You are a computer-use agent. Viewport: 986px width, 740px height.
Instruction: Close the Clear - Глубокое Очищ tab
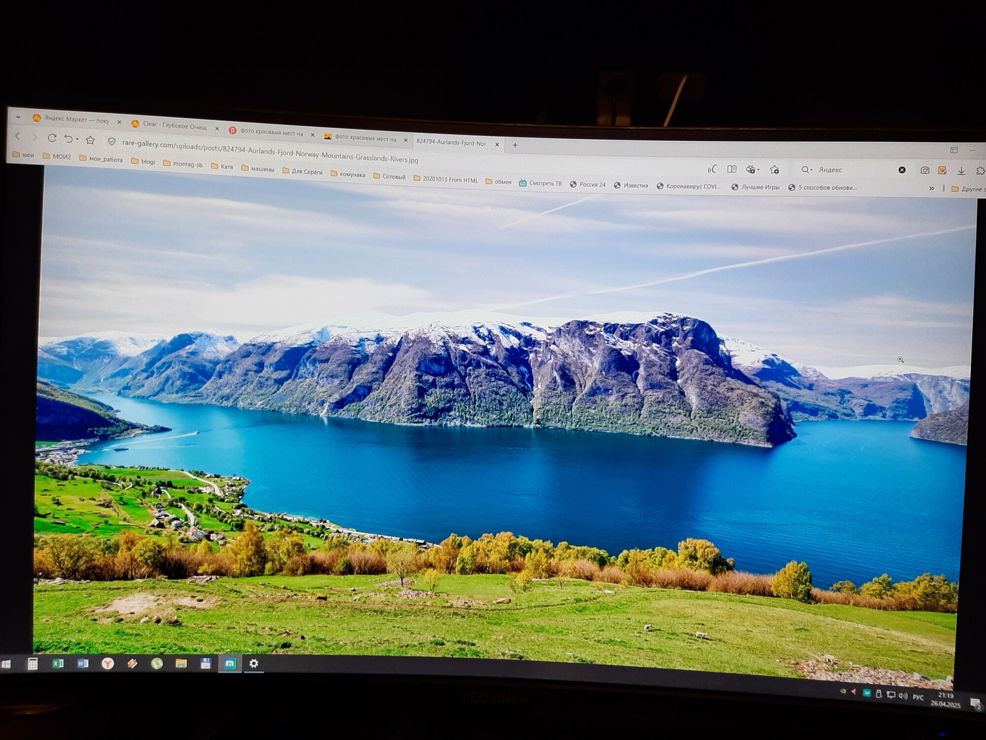[x=217, y=129]
